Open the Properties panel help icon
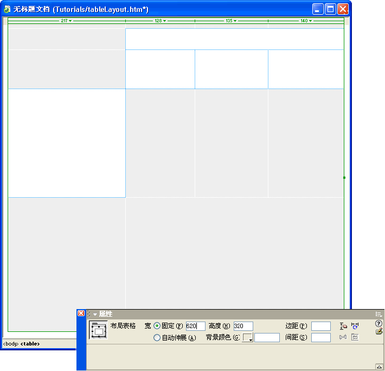 (x=378, y=323)
